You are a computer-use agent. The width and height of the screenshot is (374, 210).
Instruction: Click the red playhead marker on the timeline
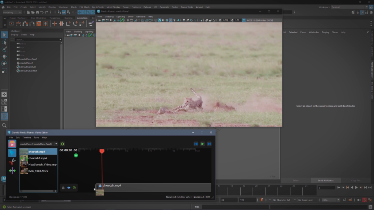point(102,151)
